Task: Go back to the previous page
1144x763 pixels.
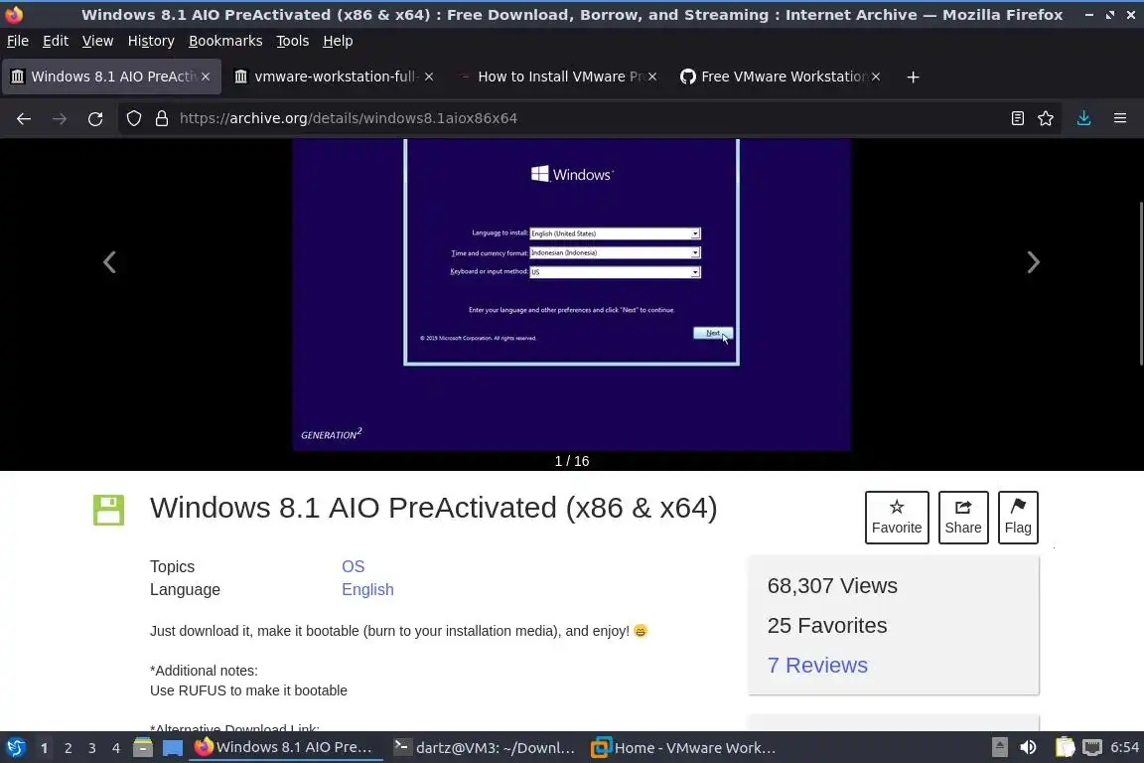Action: coord(24,118)
